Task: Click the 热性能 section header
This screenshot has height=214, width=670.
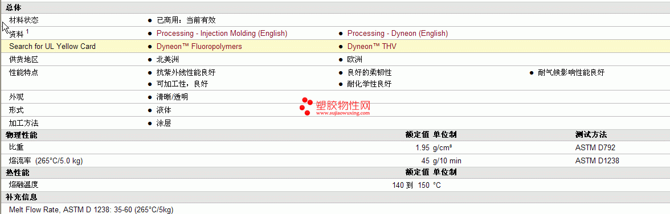Action: click(x=18, y=172)
